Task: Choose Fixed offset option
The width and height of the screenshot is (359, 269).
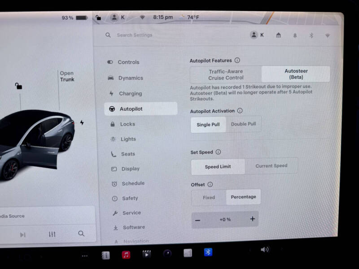Action: pos(209,197)
